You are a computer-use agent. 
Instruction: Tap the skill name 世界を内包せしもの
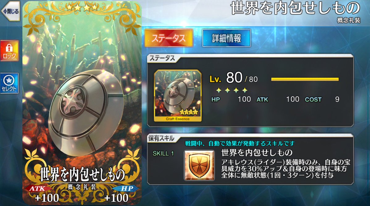click(x=257, y=153)
